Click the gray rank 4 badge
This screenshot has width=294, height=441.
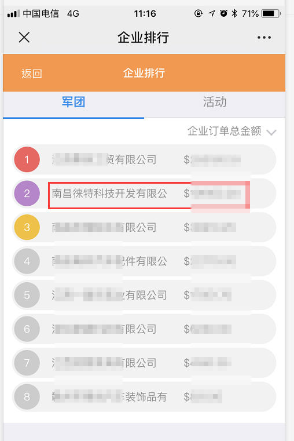(x=27, y=261)
